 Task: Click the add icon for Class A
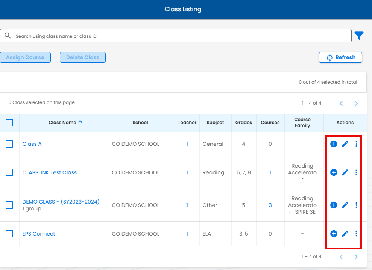[x=334, y=144]
